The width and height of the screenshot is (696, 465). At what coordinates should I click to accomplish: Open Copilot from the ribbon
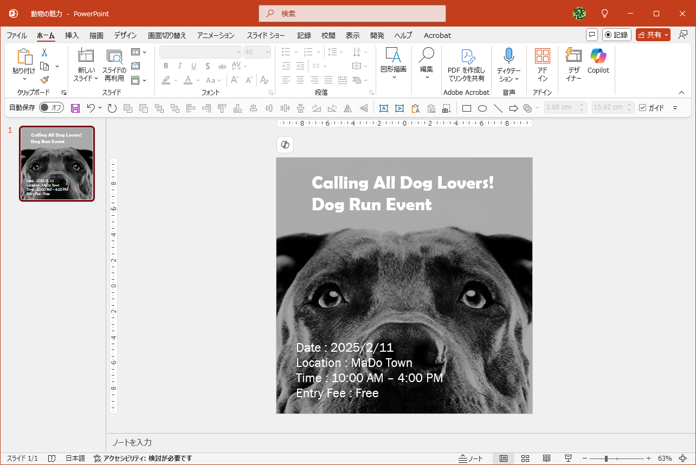click(598, 56)
